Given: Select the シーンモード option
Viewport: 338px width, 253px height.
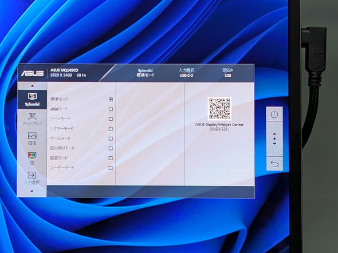Looking at the screenshot, I should pyautogui.click(x=111, y=119).
